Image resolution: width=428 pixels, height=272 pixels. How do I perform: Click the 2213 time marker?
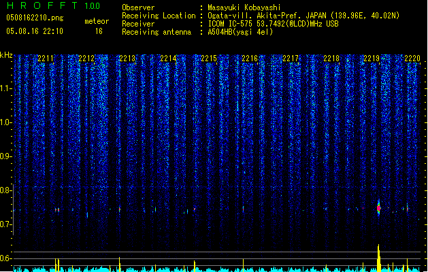click(127, 58)
